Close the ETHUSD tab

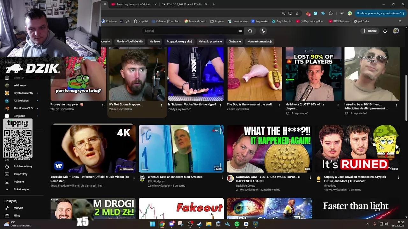[x=206, y=4]
